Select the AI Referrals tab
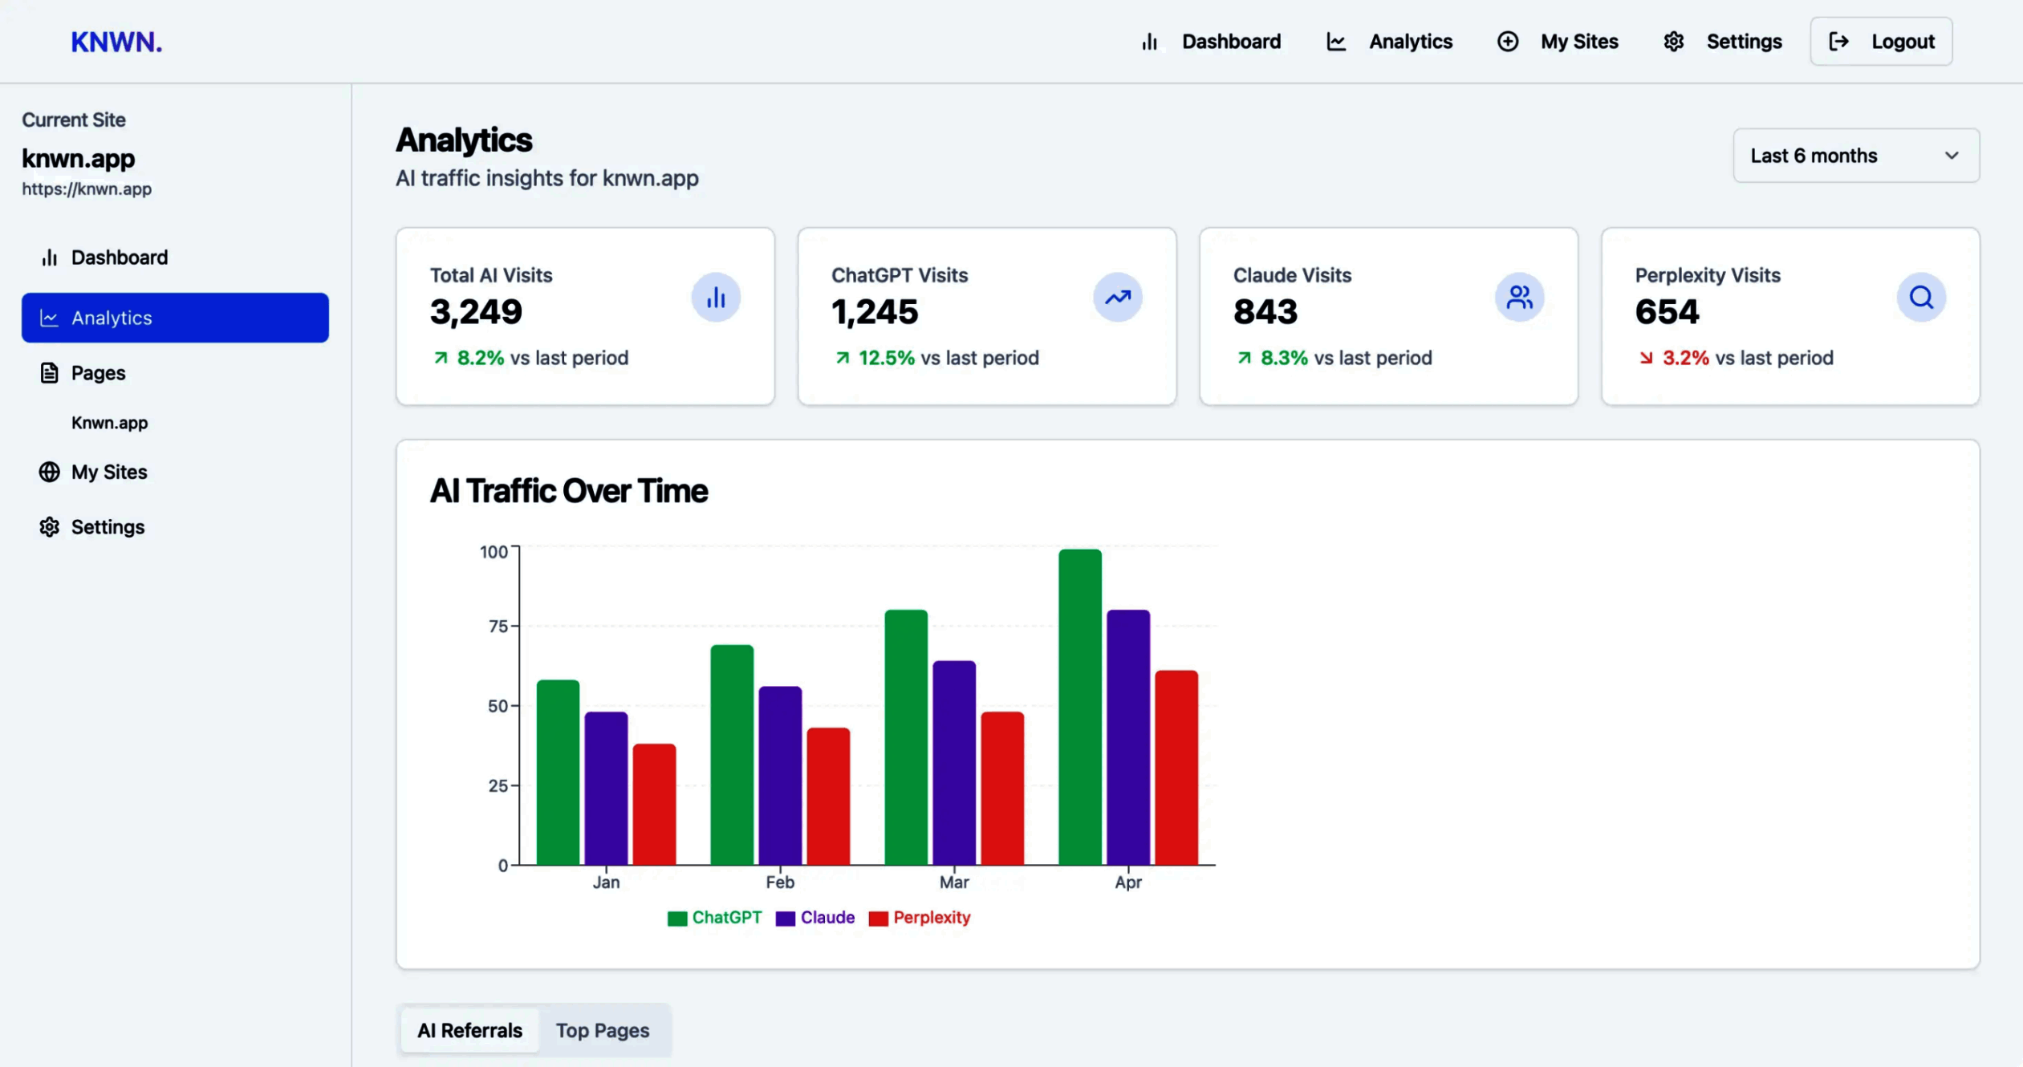2023x1067 pixels. point(469,1030)
